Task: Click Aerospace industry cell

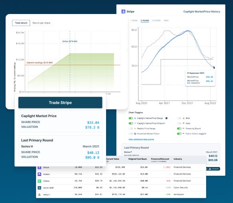Action: 179,194
